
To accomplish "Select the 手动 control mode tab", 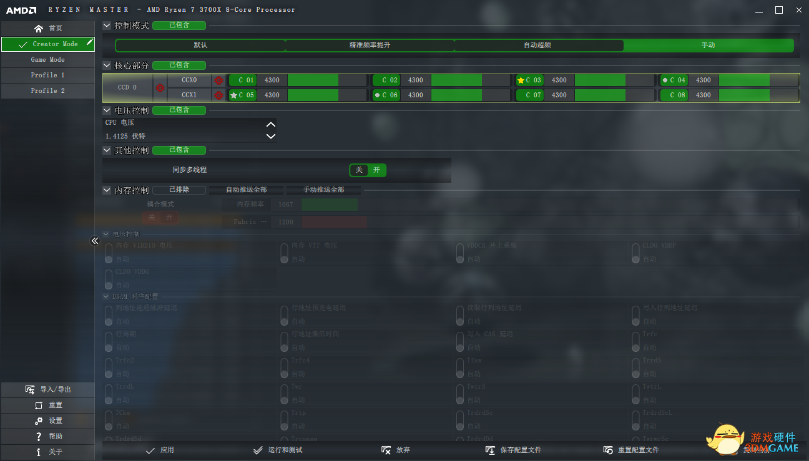I will click(x=708, y=46).
